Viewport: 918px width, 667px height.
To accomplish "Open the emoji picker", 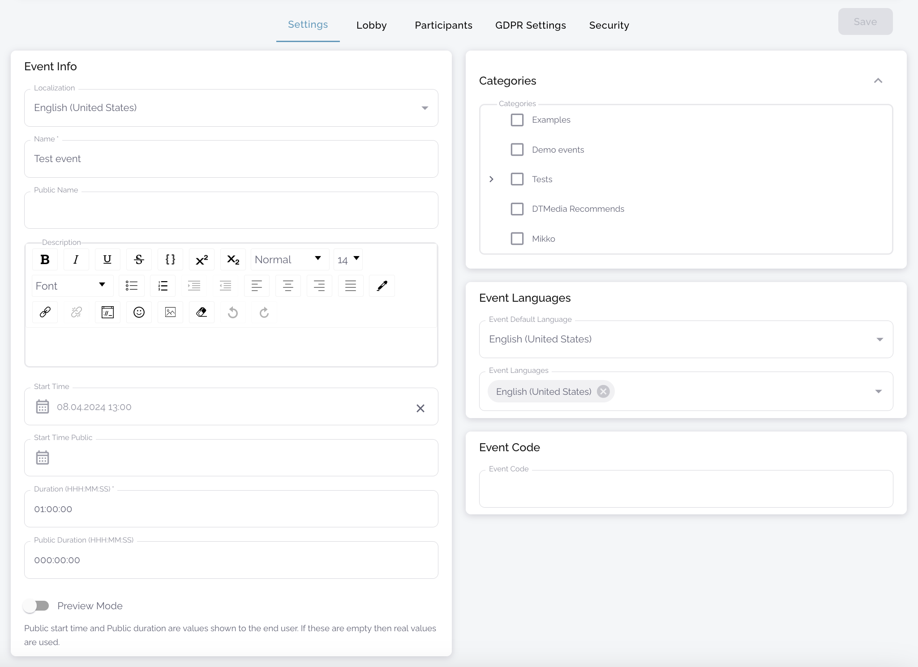I will [139, 312].
